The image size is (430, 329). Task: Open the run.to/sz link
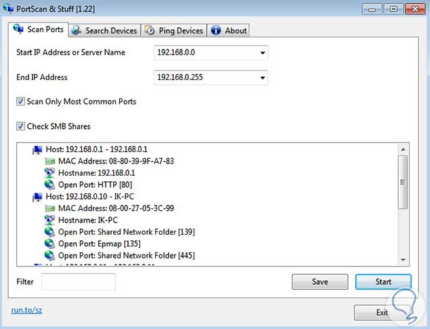pos(26,310)
